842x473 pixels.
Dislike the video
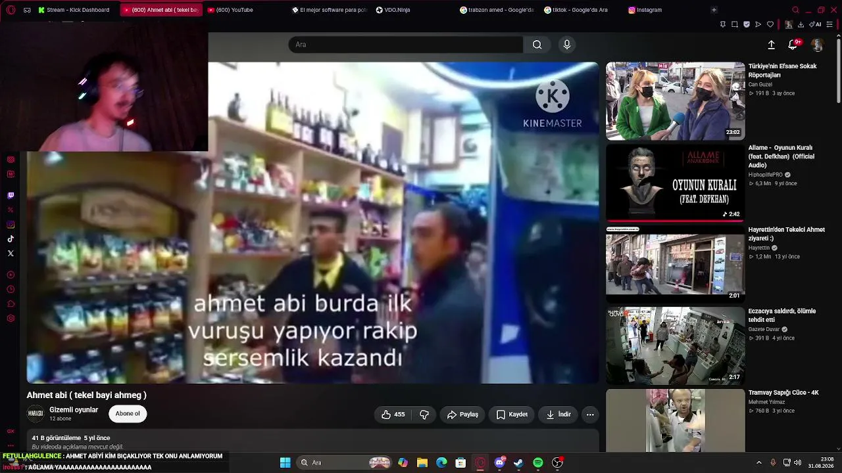tap(424, 415)
